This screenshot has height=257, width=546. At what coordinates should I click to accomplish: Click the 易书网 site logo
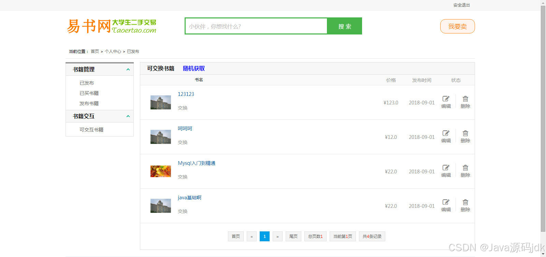tap(112, 26)
